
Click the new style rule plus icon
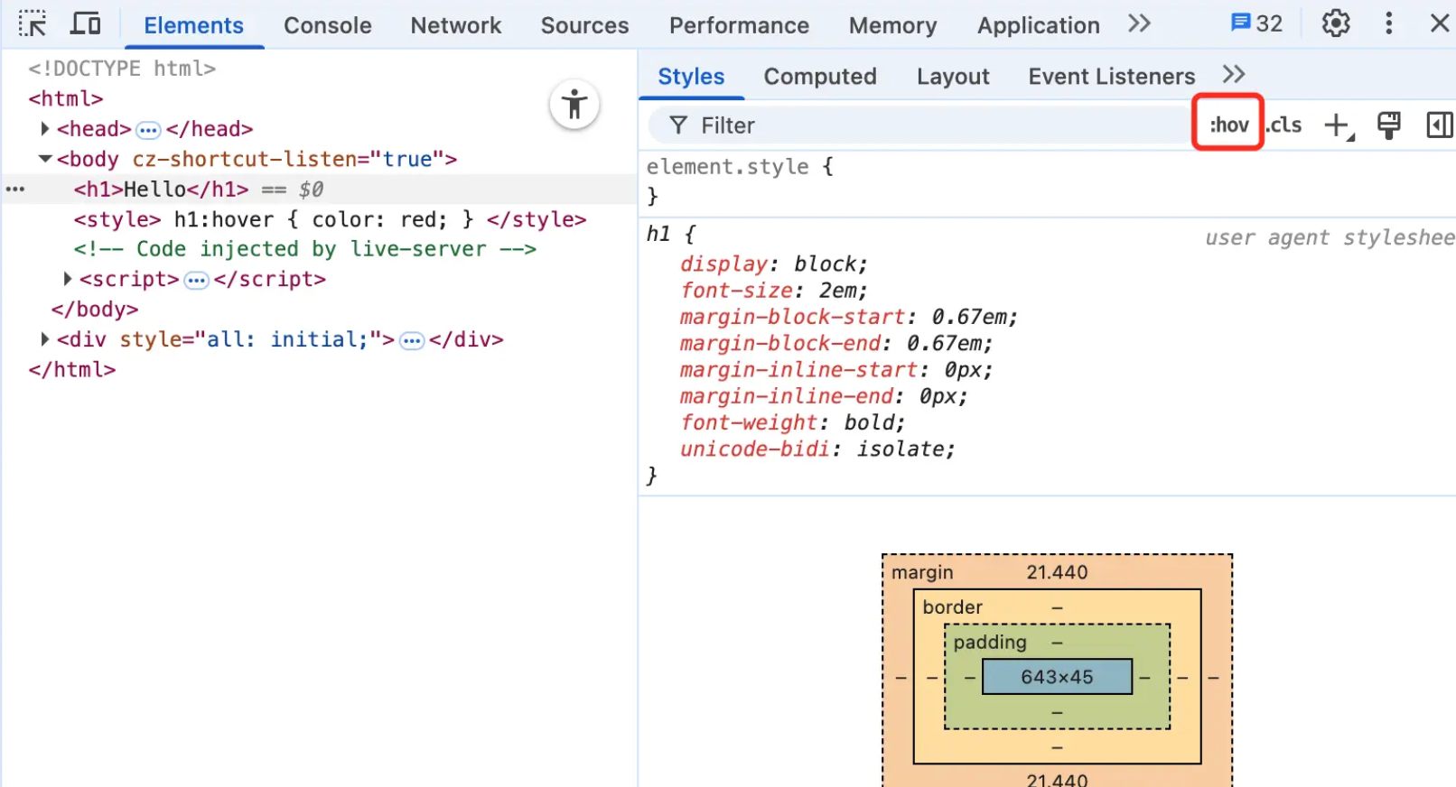point(1339,125)
